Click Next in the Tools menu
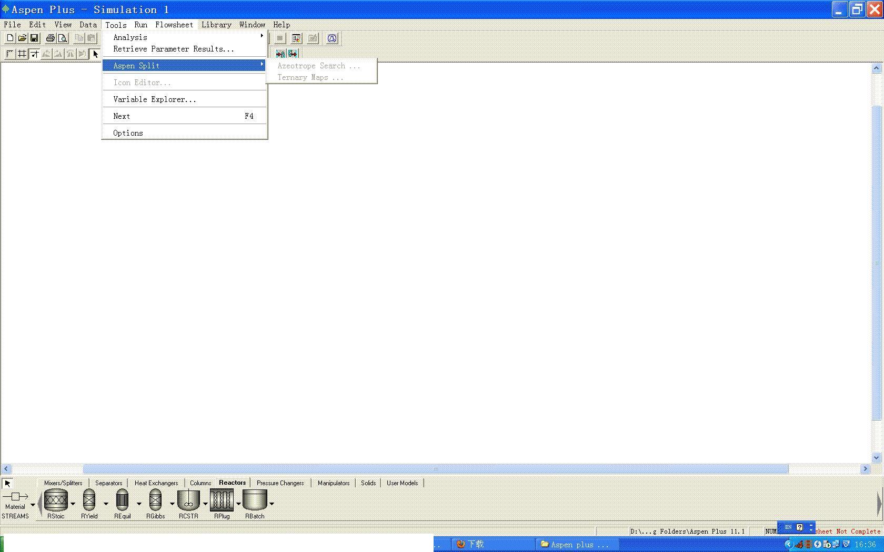The height and width of the screenshot is (552, 884). coord(185,116)
